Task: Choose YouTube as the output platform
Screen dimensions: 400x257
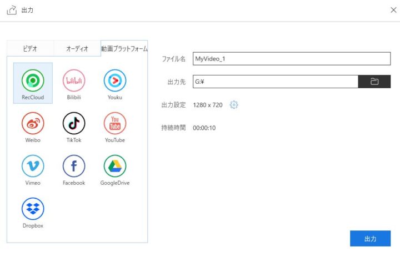Action: (115, 123)
